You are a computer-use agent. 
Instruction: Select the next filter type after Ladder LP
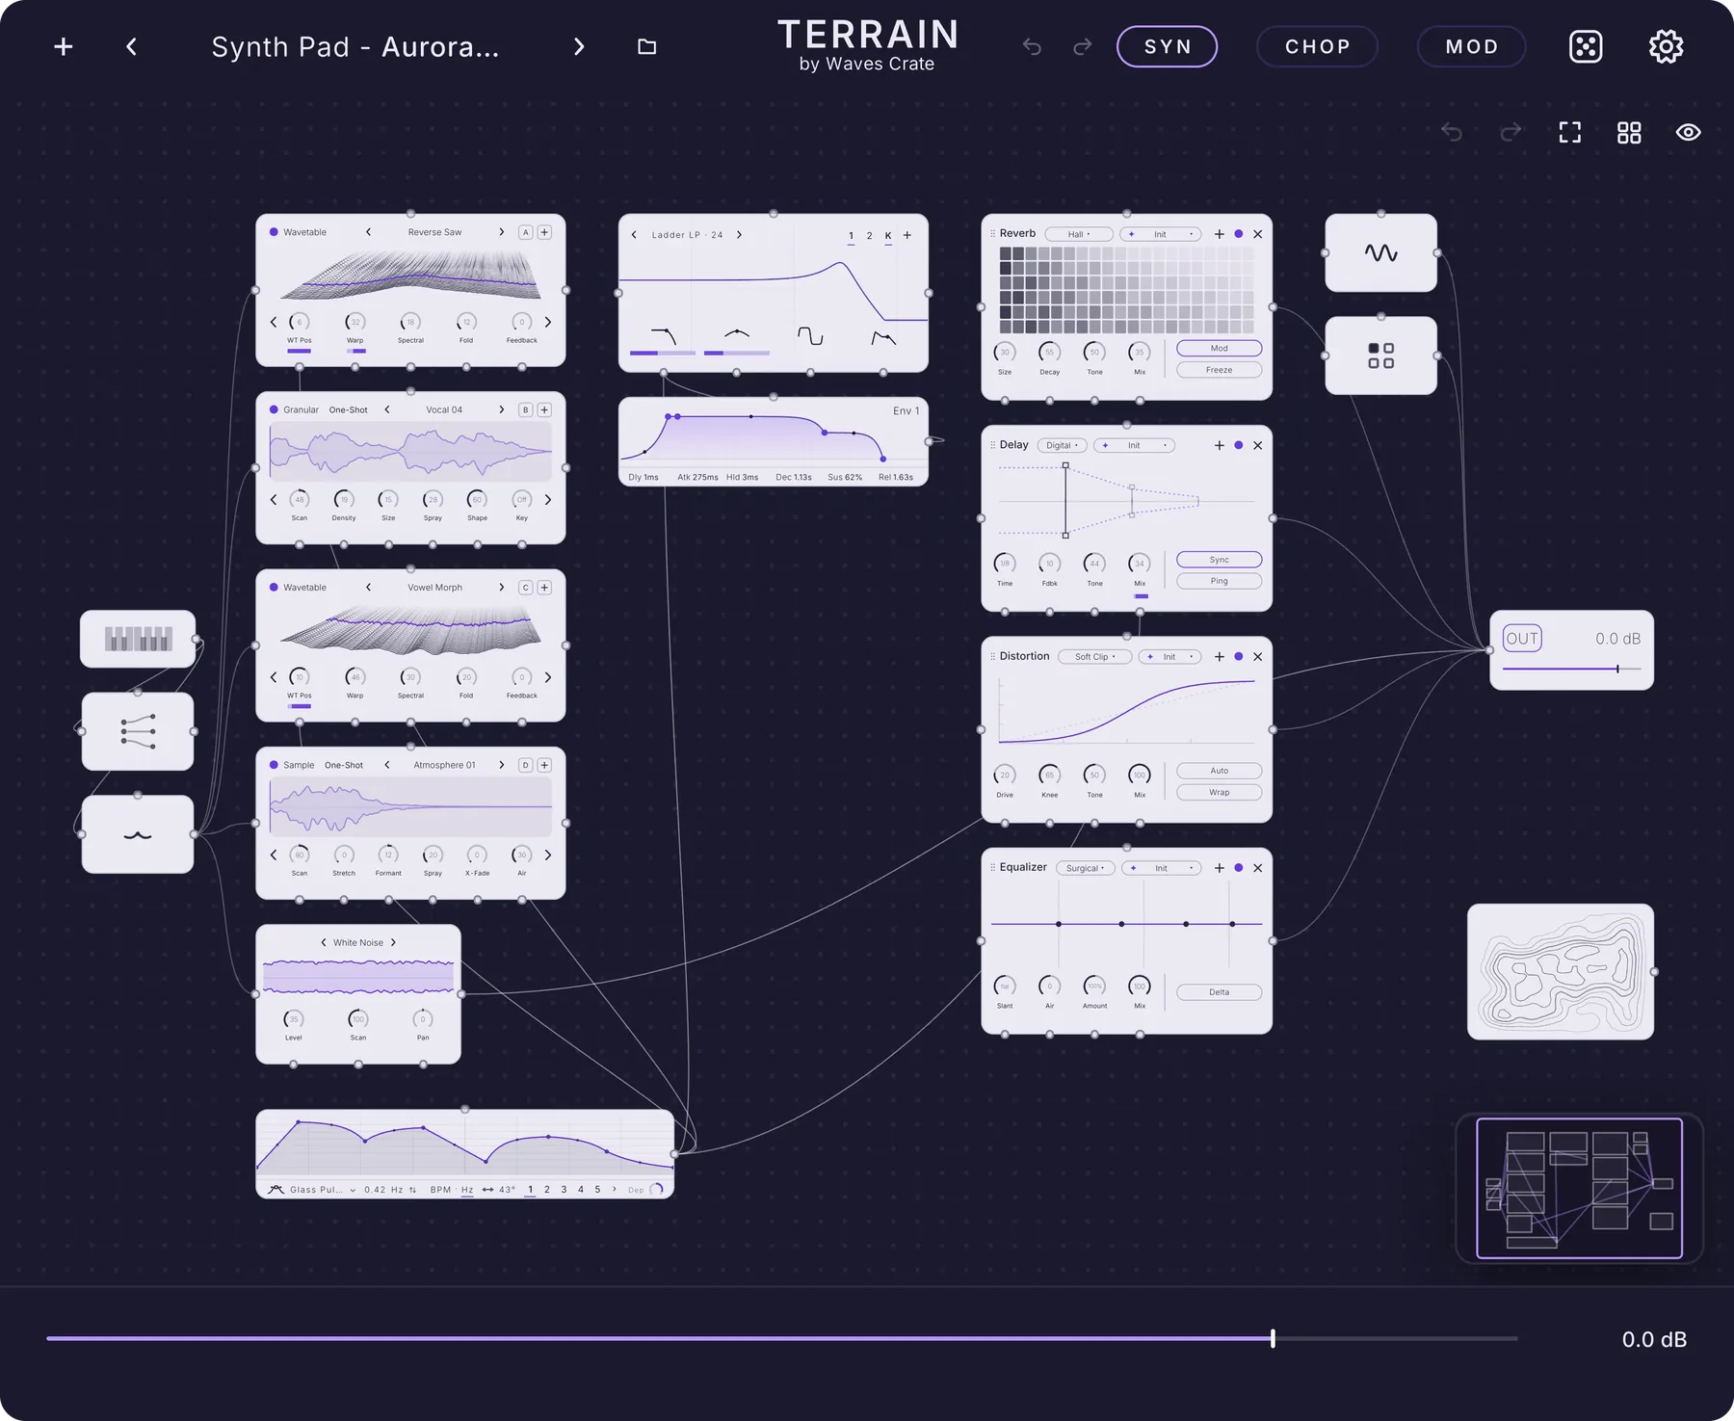coord(739,234)
